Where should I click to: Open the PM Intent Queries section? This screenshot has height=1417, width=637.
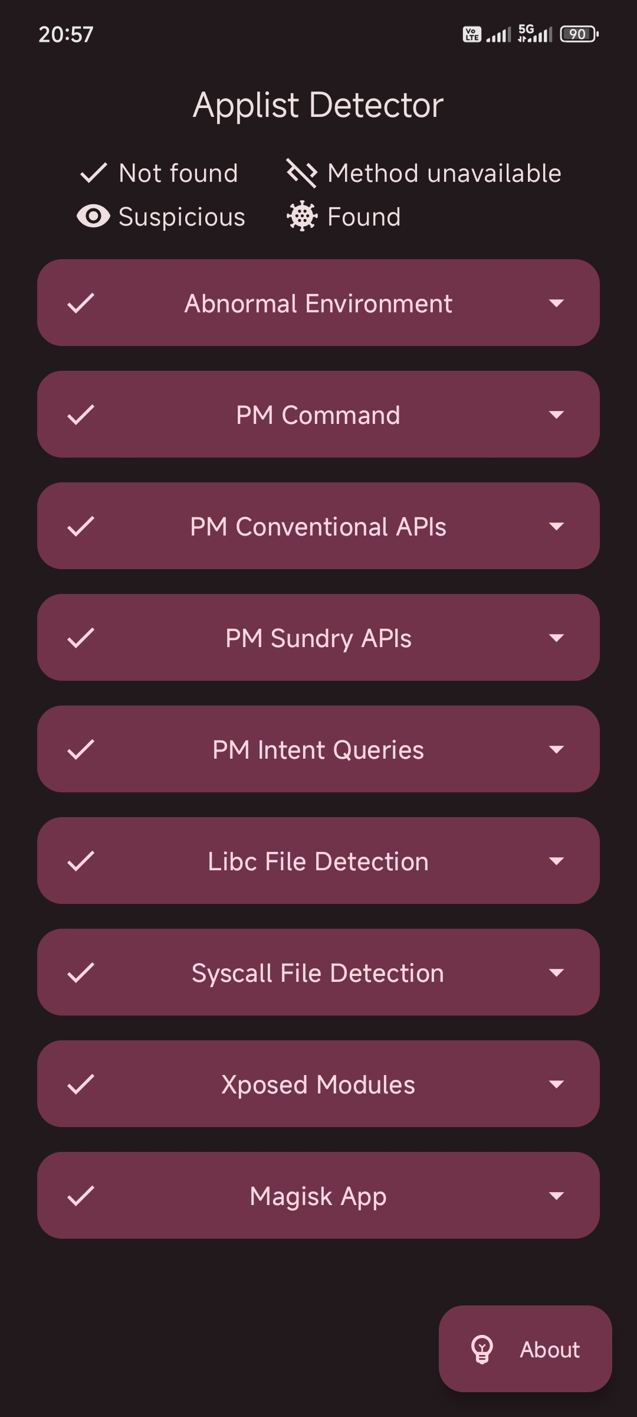pos(318,749)
